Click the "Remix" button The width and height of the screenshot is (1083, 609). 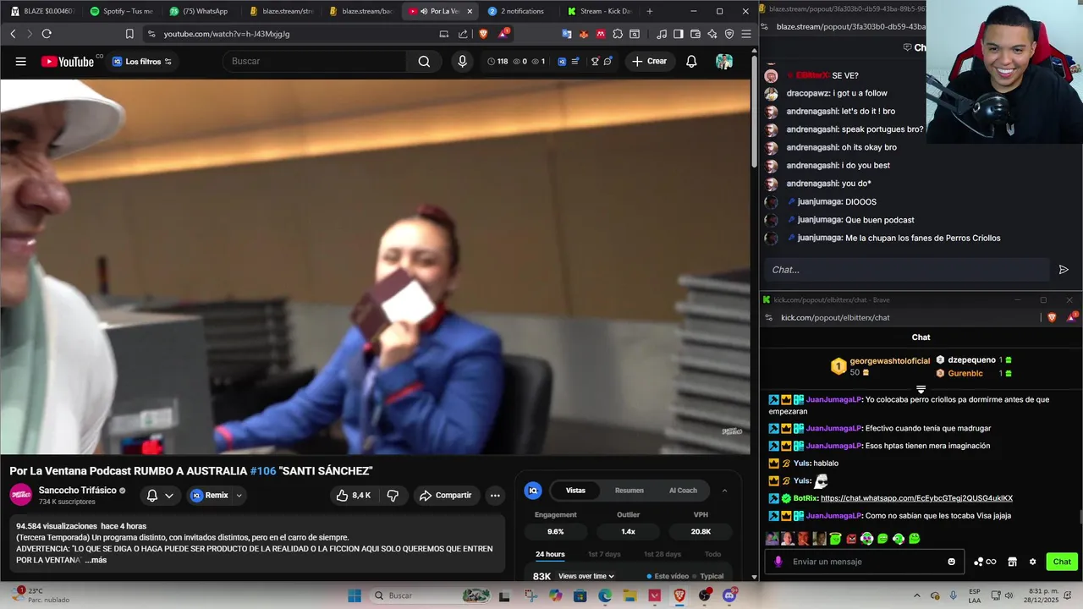pyautogui.click(x=209, y=495)
